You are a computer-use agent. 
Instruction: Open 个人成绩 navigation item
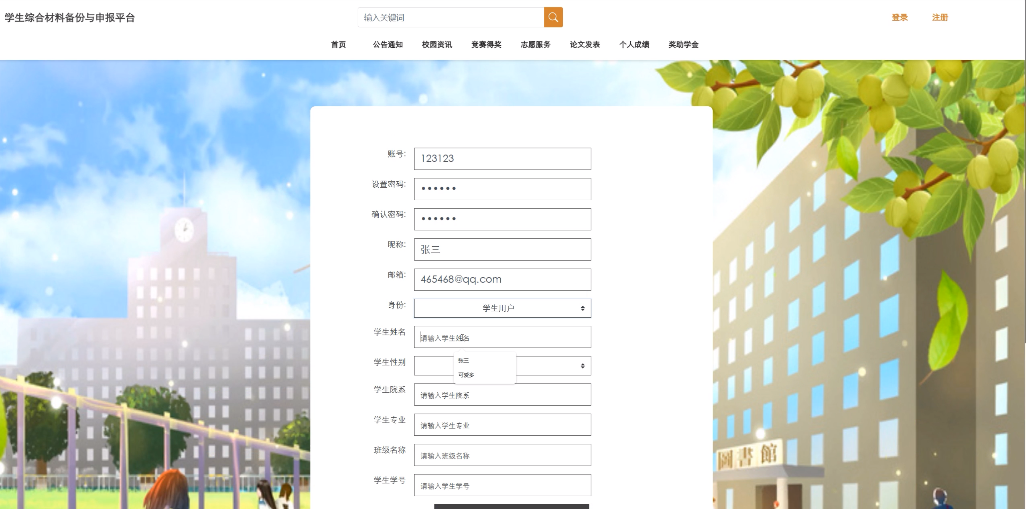point(634,44)
